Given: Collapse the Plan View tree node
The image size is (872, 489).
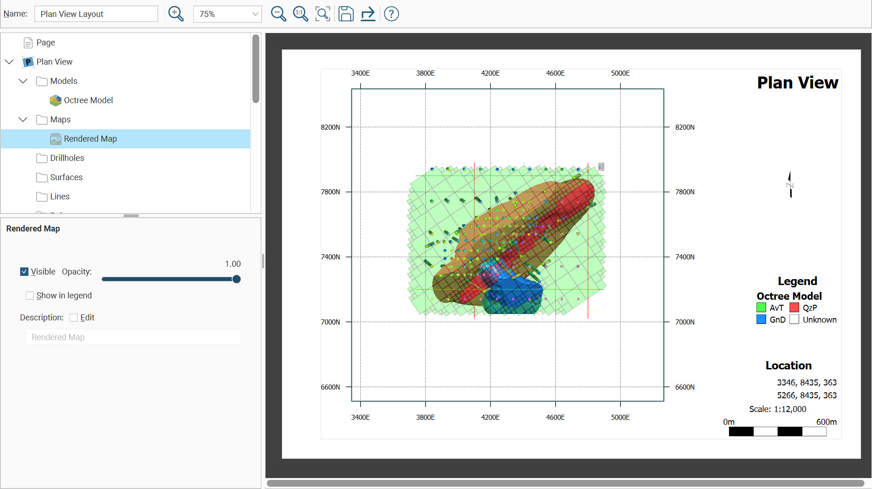Looking at the screenshot, I should click(9, 62).
